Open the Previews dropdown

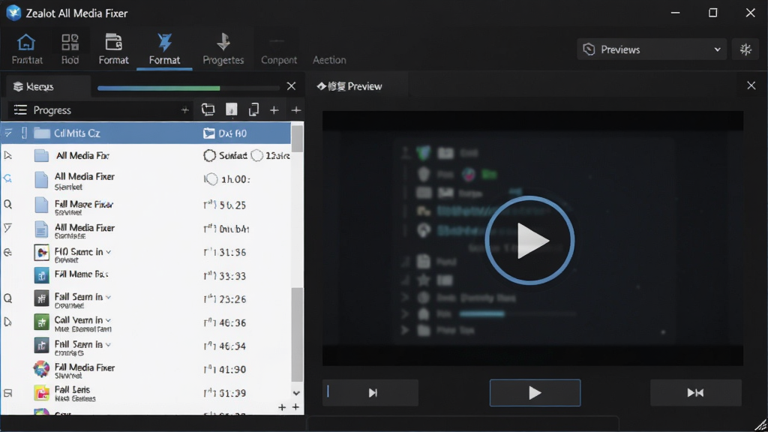click(652, 49)
